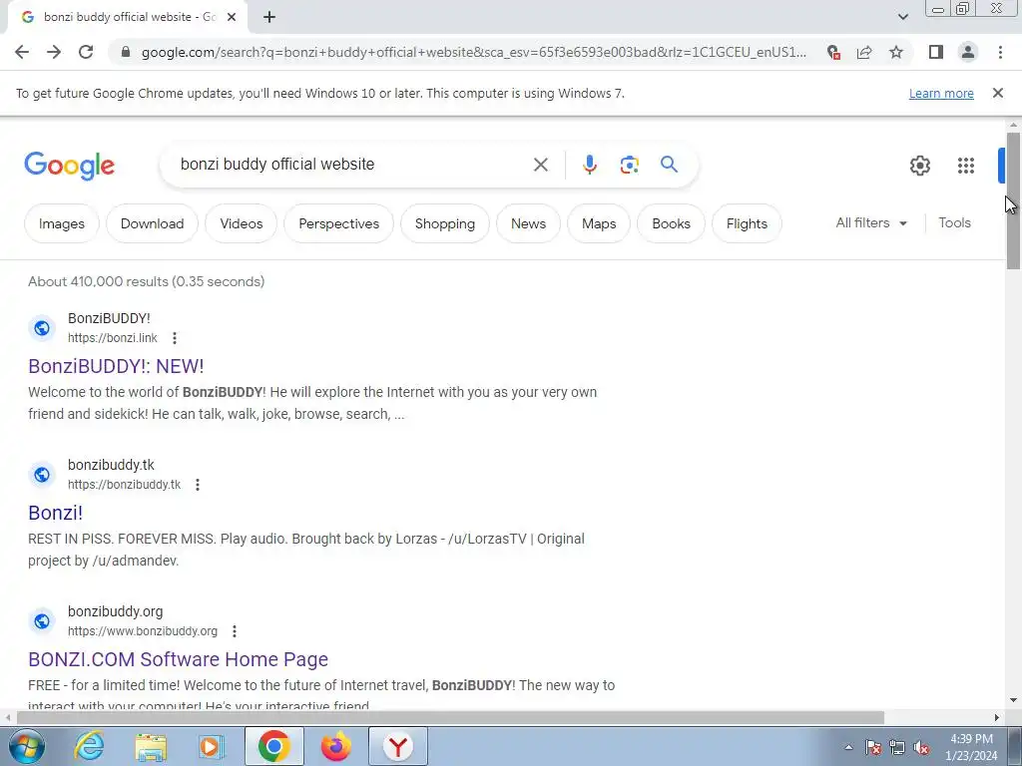Screen dimensions: 1022x766
Task: Open the taskbar clock and date
Action: click(x=971, y=747)
